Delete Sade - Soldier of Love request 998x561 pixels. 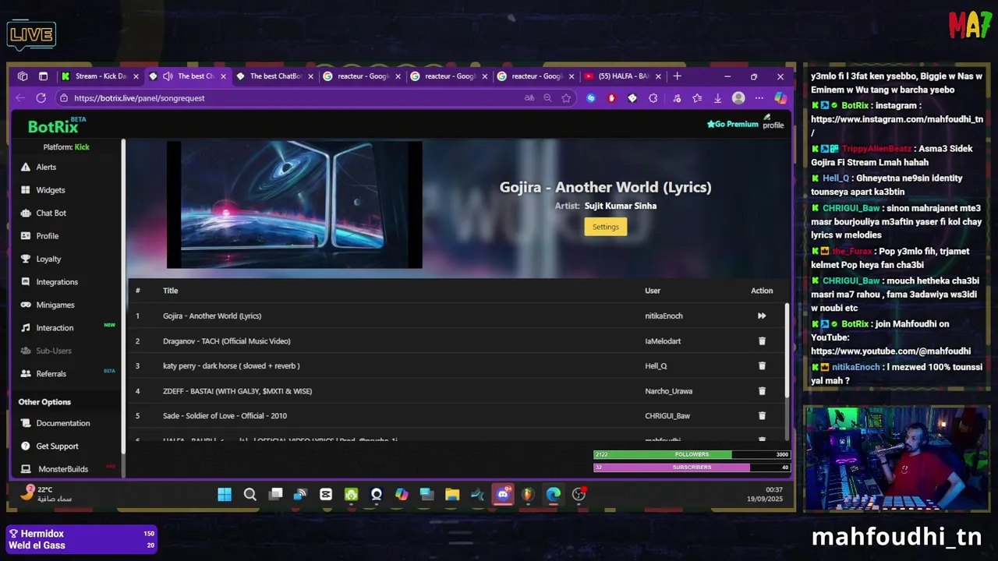[x=762, y=416]
